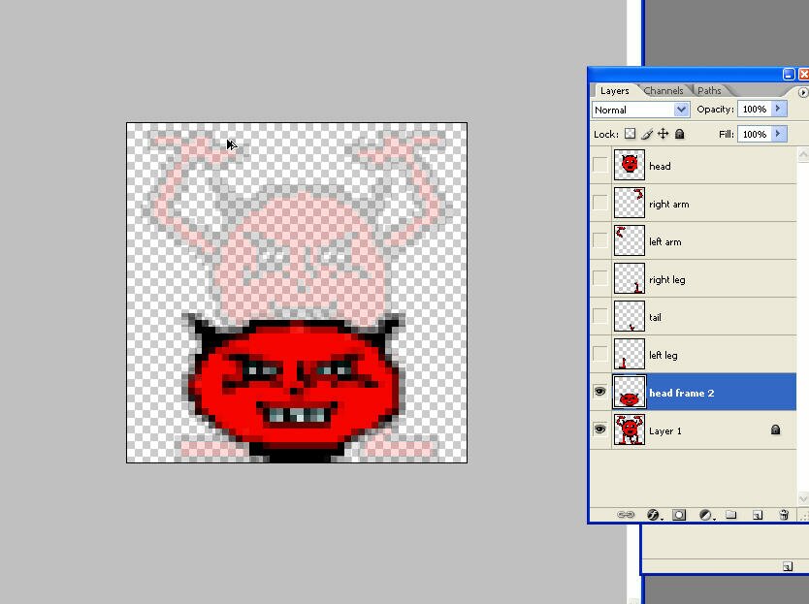Enable Lock image pixels brush icon

[647, 134]
